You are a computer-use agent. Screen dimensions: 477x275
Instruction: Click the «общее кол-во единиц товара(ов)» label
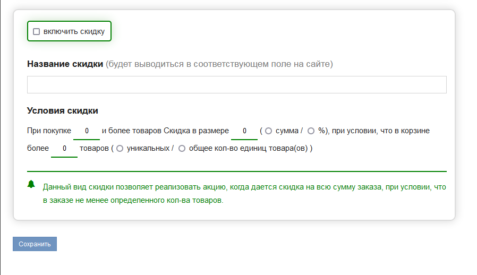[248, 149]
